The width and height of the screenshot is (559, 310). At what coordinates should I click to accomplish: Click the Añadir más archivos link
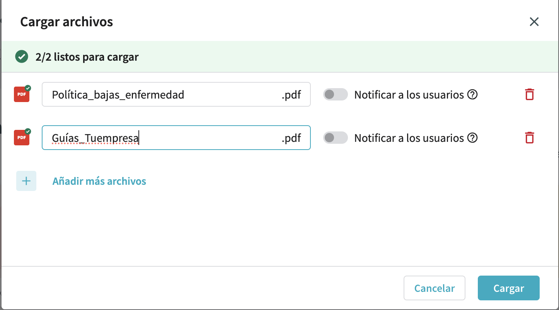(x=99, y=181)
